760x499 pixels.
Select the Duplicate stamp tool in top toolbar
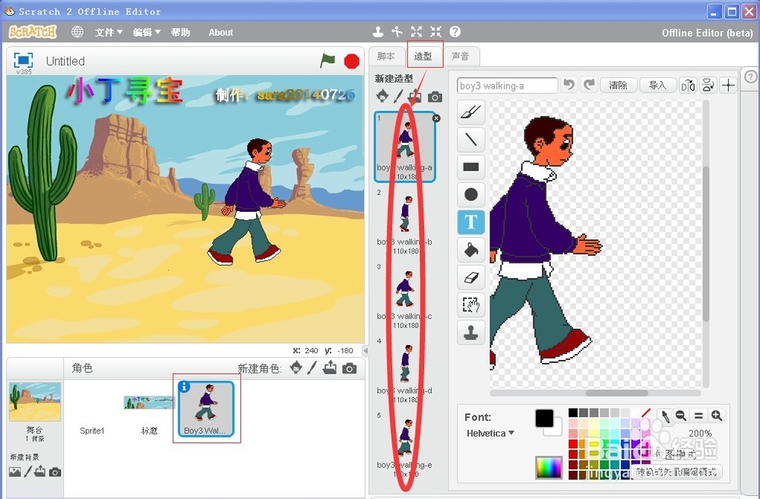tap(378, 32)
